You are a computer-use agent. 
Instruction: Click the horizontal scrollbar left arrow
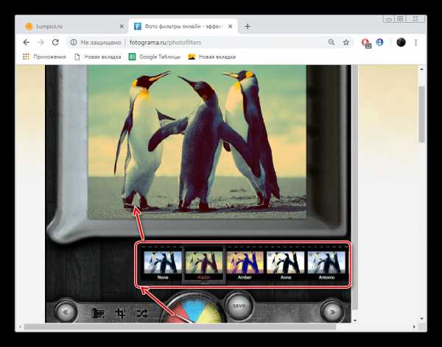point(20,326)
